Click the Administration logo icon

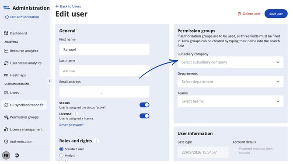(x=7, y=8)
